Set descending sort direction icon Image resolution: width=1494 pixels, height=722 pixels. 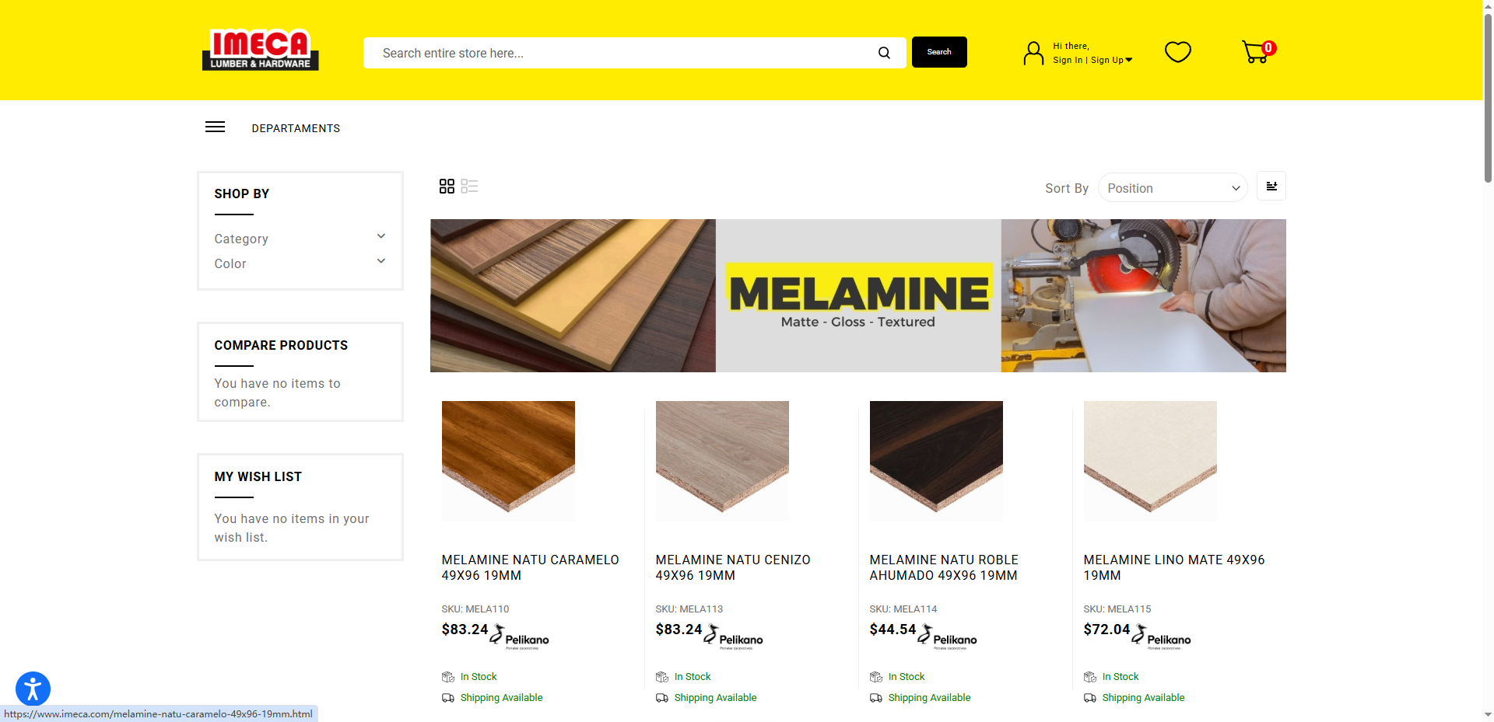(1271, 187)
